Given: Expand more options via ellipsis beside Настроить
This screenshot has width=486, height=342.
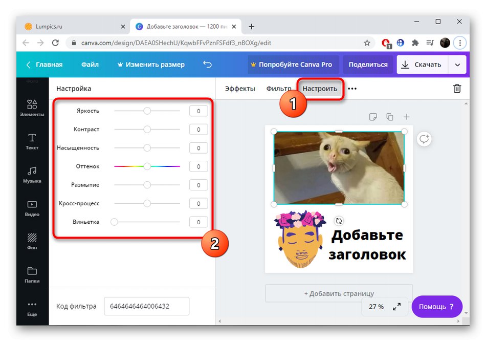Looking at the screenshot, I should 351,88.
